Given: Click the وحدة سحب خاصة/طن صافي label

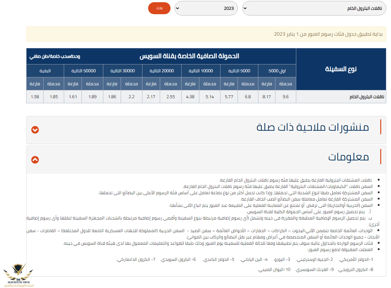Looking at the screenshot, I should click(x=55, y=57).
